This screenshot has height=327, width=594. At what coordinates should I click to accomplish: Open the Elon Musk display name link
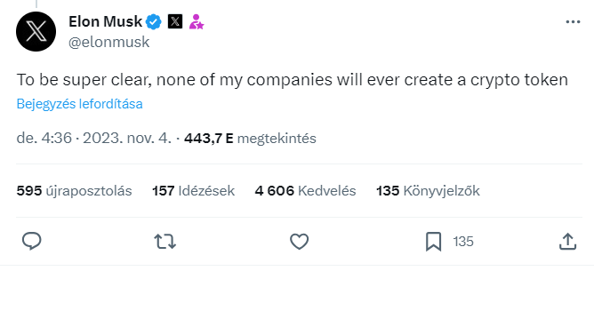pyautogui.click(x=105, y=21)
